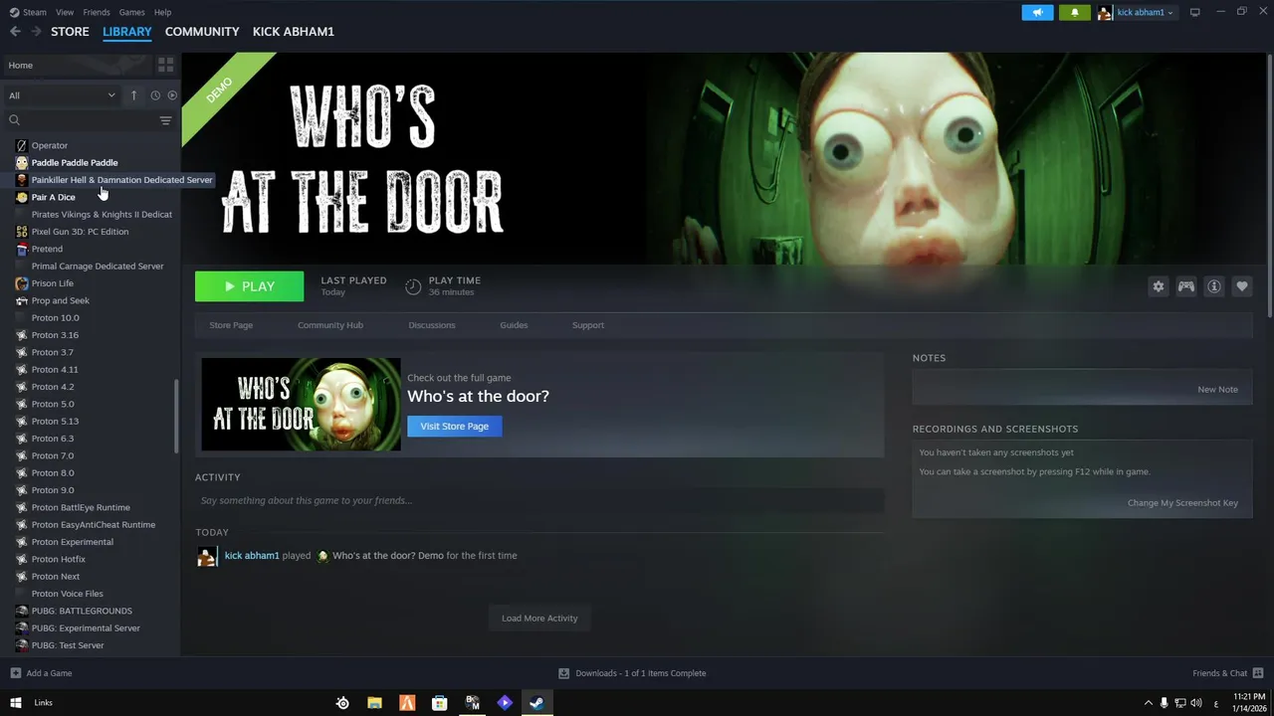Screen dimensions: 1274x716
Task: Click the activity comment input field
Action: [x=539, y=500]
